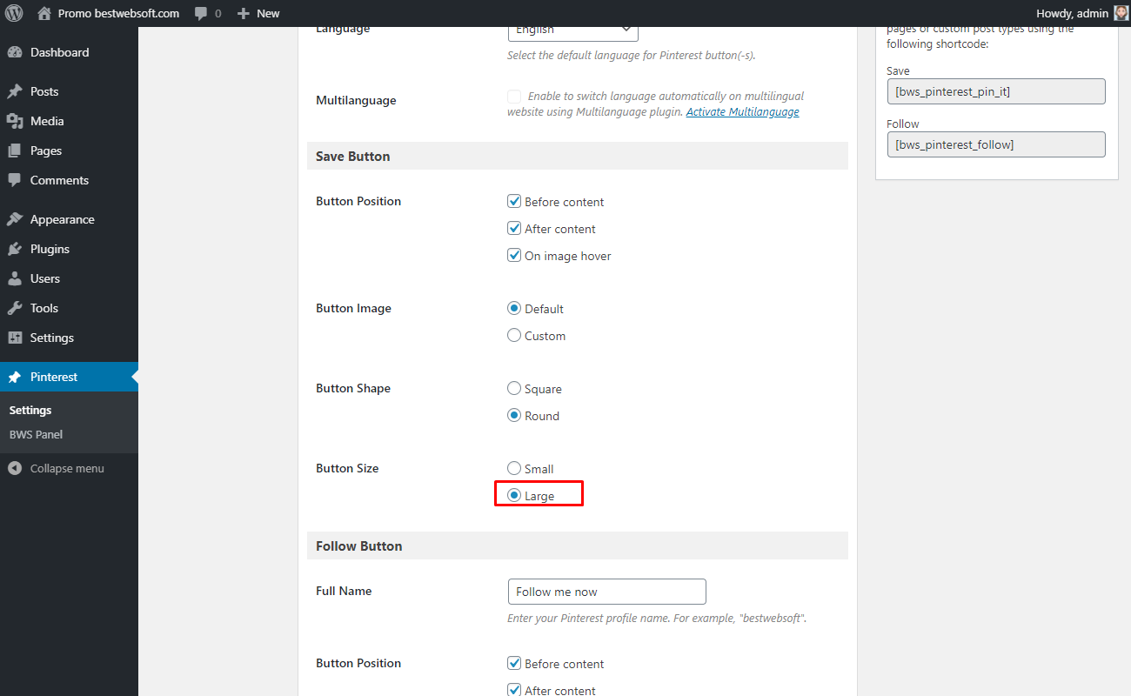Click the Button Shape label text

(x=353, y=388)
